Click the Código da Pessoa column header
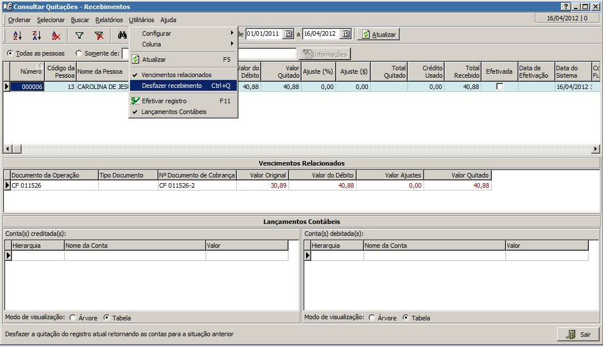 pyautogui.click(x=60, y=71)
